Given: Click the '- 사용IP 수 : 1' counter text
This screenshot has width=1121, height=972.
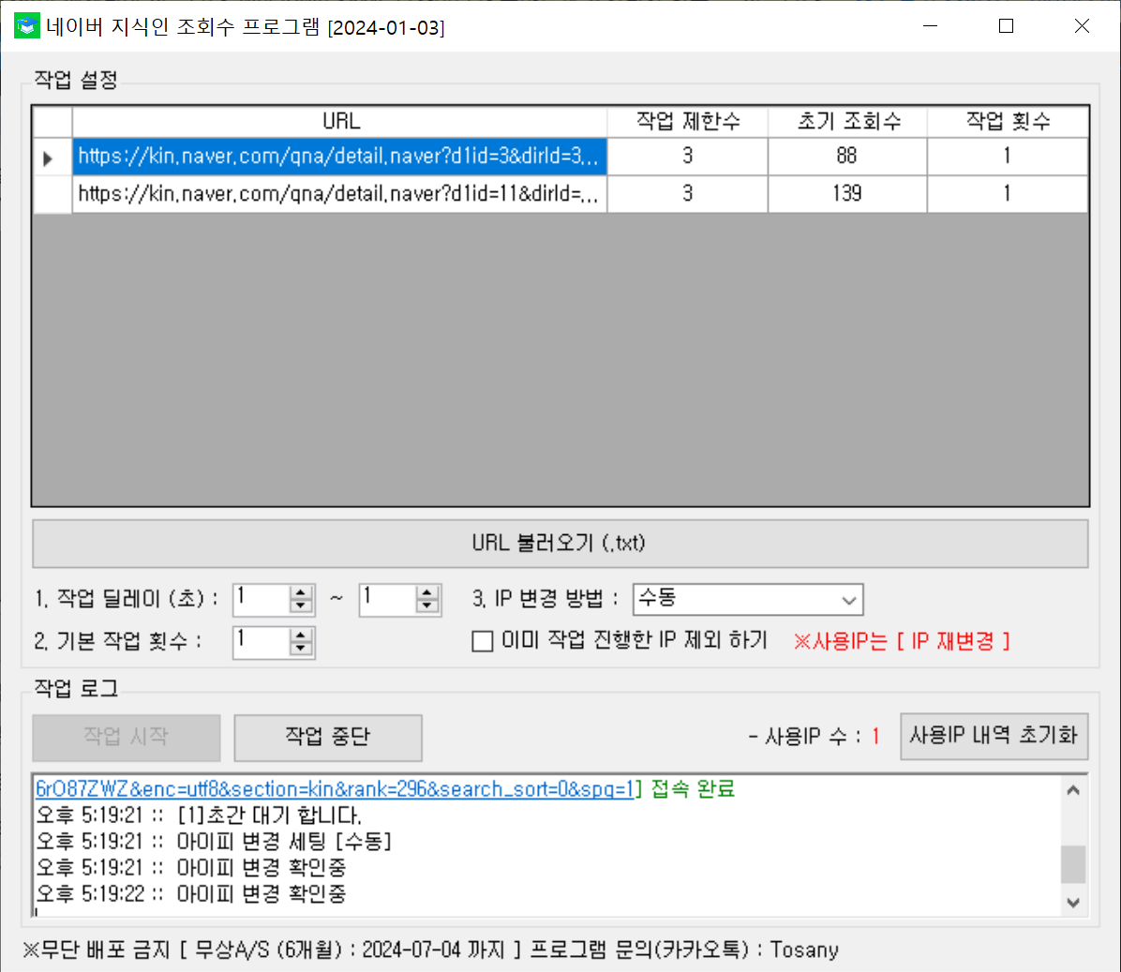Looking at the screenshot, I should (815, 736).
